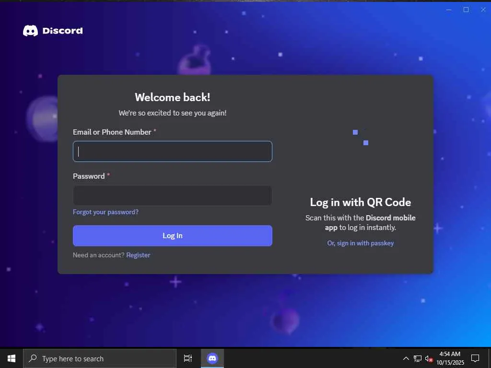Click the Welcome back! heading
This screenshot has width=491, height=368.
tap(173, 97)
